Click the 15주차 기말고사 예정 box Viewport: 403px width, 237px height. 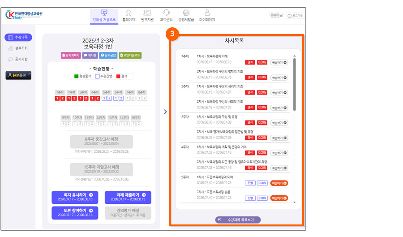pos(102,169)
